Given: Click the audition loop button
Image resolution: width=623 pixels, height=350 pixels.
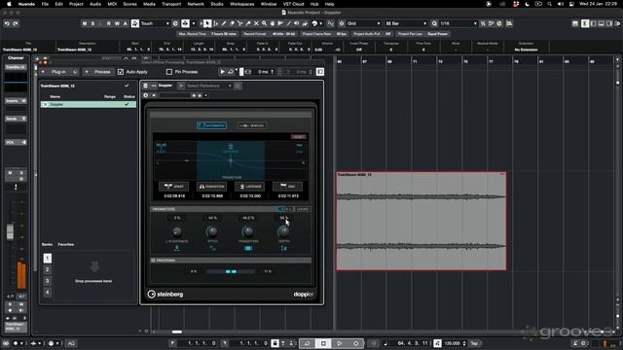Looking at the screenshot, I should pyautogui.click(x=231, y=72).
